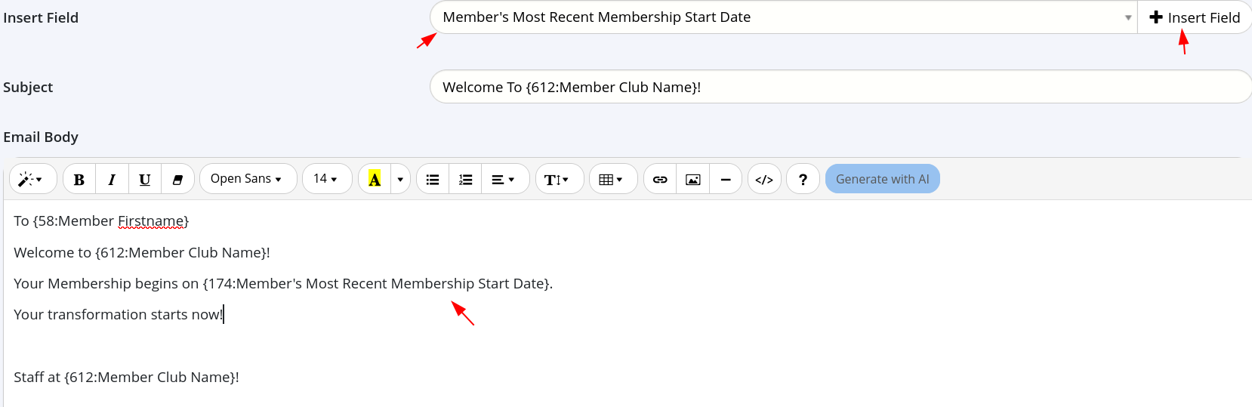Open the editor help question mark
1252x407 pixels.
point(803,179)
